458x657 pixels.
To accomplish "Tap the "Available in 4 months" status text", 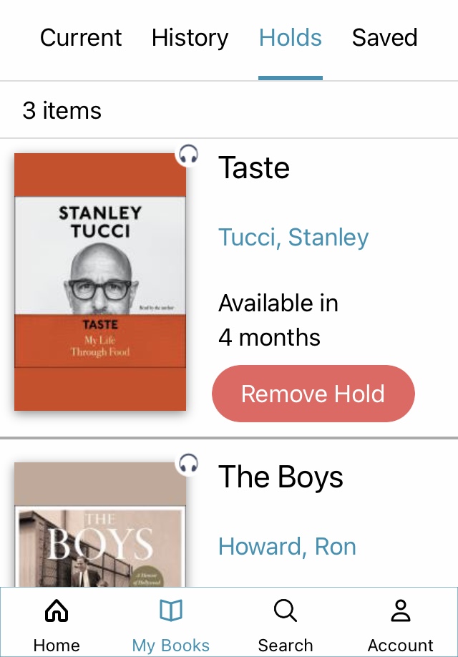I will pos(278,320).
